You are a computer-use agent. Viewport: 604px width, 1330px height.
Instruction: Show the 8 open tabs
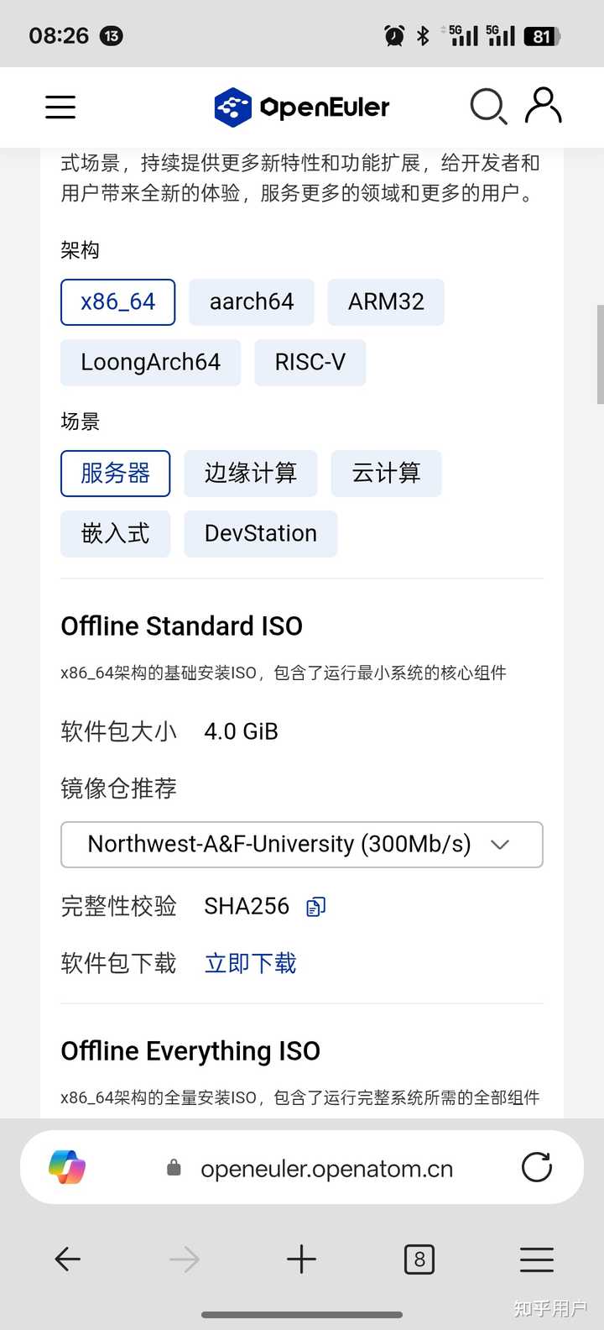419,1259
